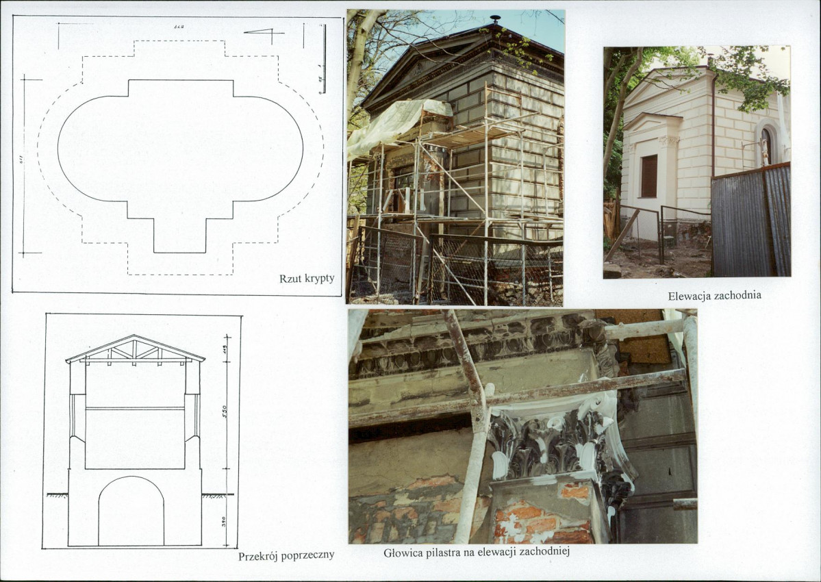The height and width of the screenshot is (582, 821).
Task: Click the oval interior outline in the plan
Action: click(180, 149)
